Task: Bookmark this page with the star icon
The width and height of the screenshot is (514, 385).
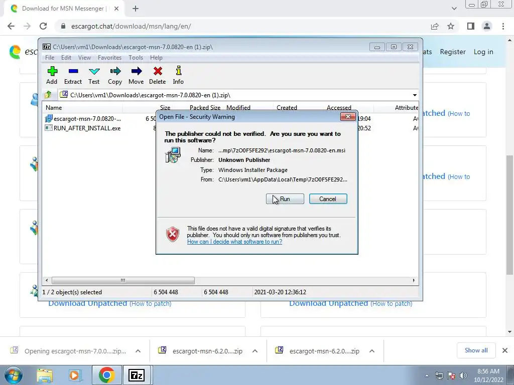Action: click(451, 26)
